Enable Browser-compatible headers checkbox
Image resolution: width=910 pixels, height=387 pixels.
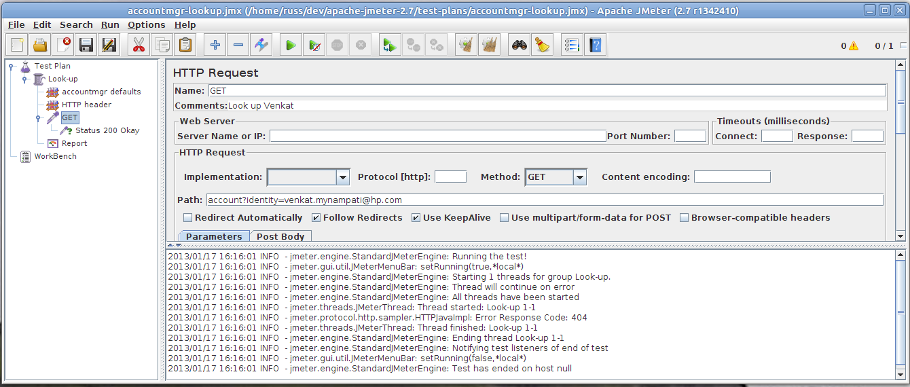pos(684,218)
